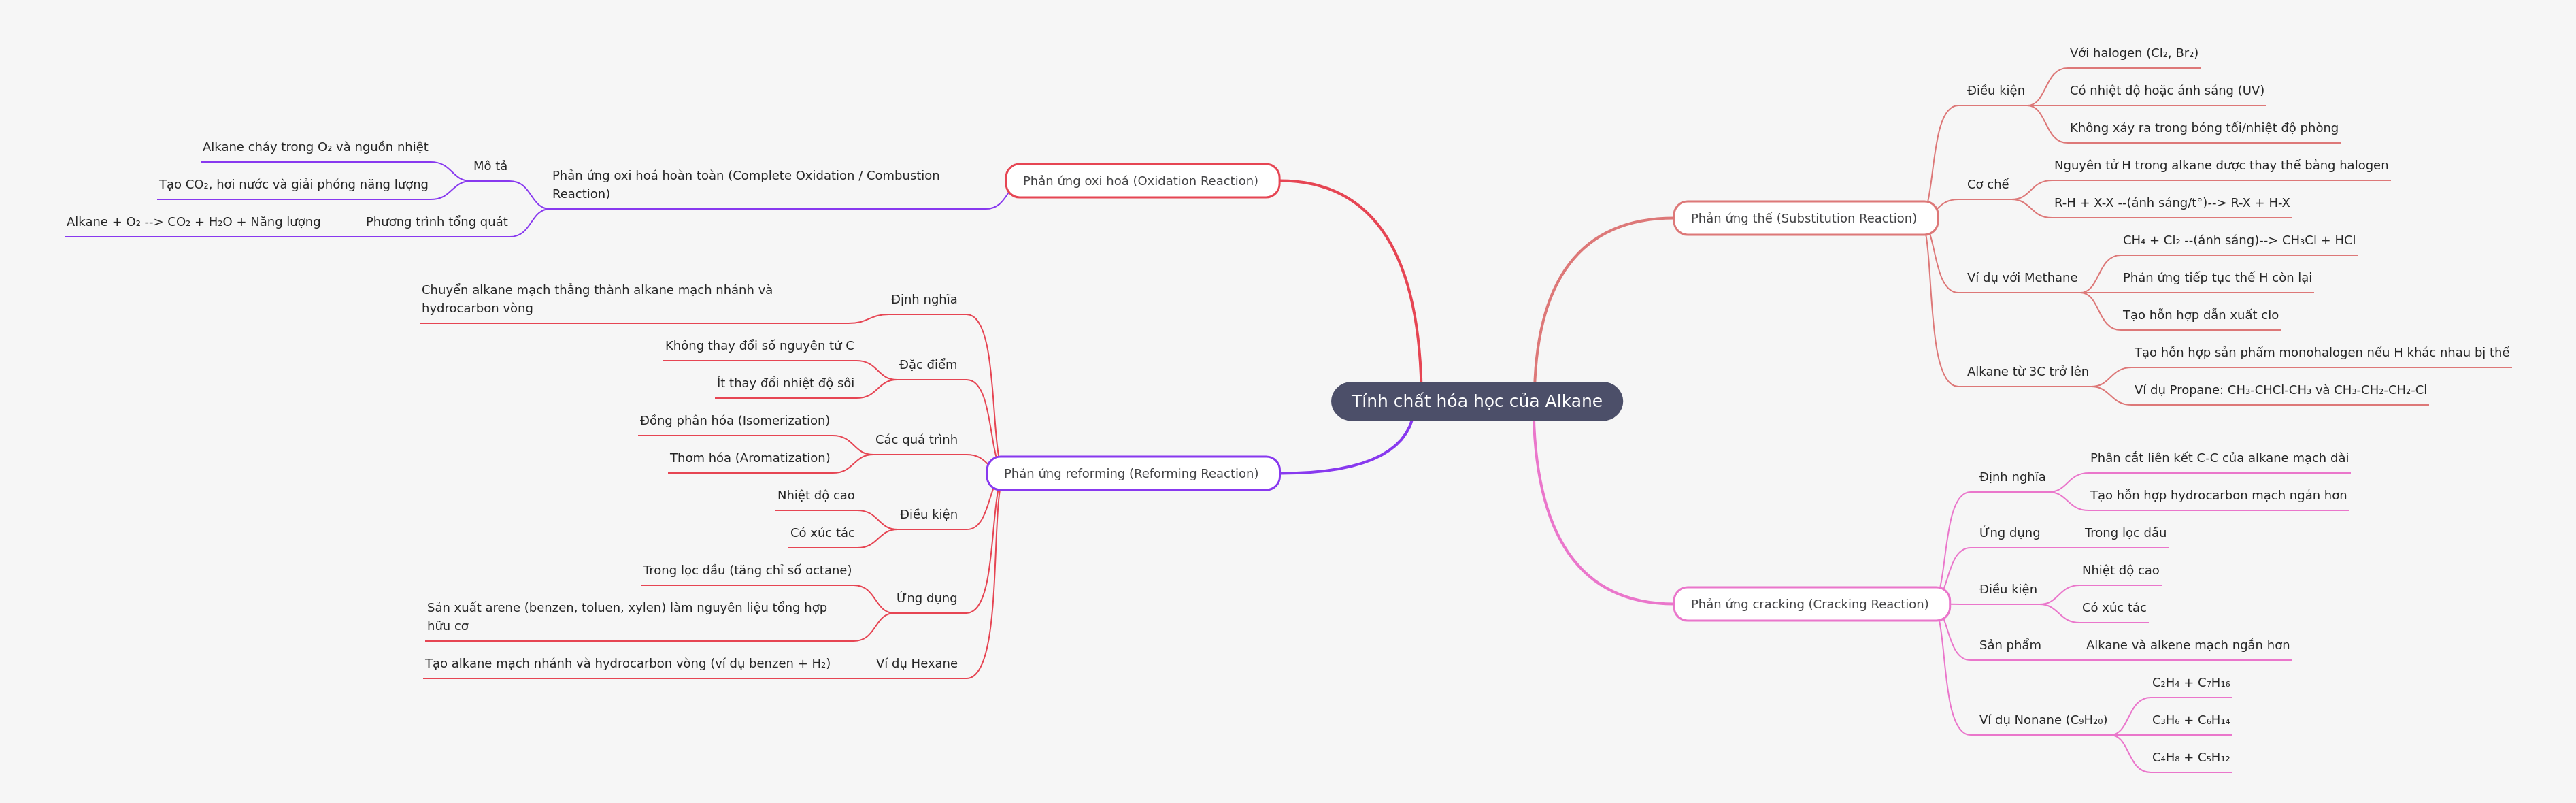This screenshot has height=803, width=2576.
Task: Click the "Cơ chế" branch label
Action: [x=1988, y=184]
